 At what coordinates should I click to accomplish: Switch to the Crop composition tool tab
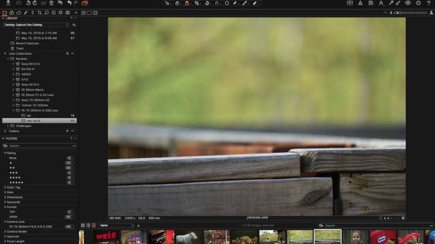(39, 13)
